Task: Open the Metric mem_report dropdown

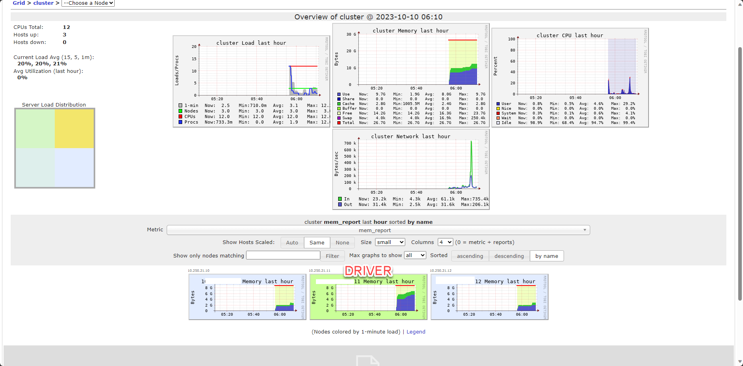Action: click(377, 230)
